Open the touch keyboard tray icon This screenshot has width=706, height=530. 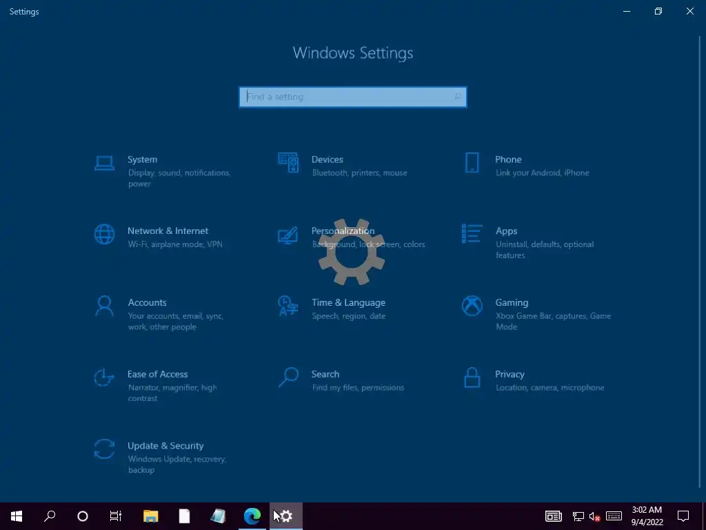click(x=614, y=516)
